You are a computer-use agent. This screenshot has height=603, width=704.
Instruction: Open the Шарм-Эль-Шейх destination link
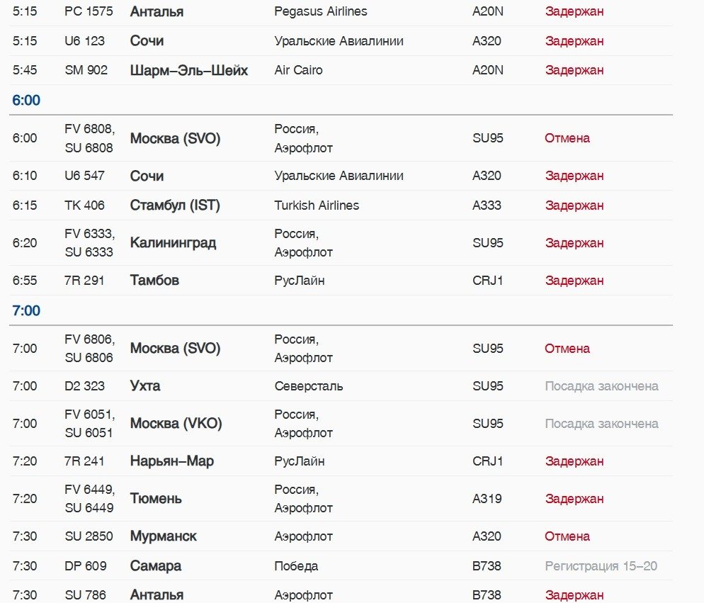point(188,71)
